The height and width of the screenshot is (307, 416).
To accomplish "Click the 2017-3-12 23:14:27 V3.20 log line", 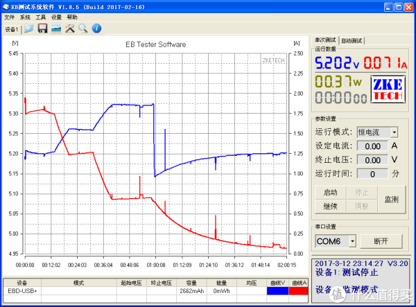I will coord(361,263).
